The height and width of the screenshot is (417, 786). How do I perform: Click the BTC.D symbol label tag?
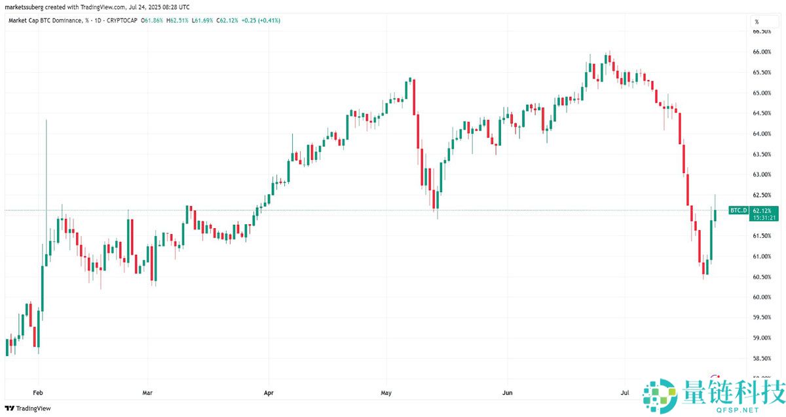point(738,210)
